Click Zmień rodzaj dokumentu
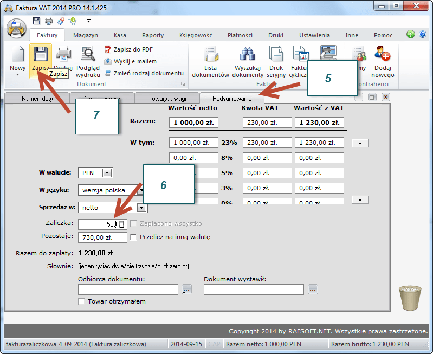 coord(144,73)
